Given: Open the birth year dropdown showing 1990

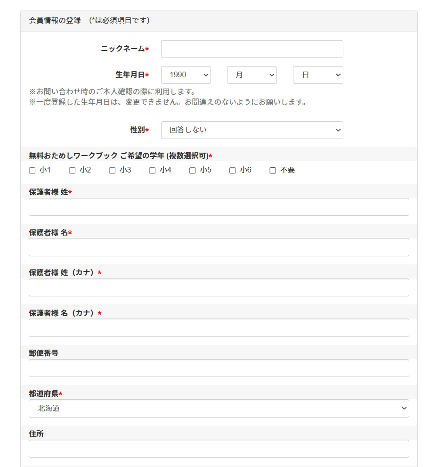Looking at the screenshot, I should (x=186, y=74).
